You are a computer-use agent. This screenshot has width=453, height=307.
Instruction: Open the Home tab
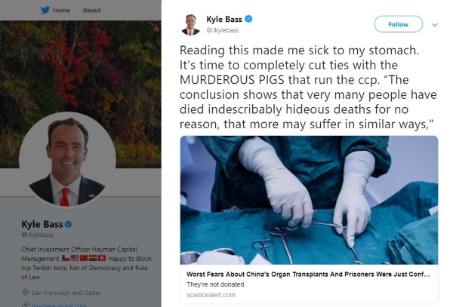[61, 10]
